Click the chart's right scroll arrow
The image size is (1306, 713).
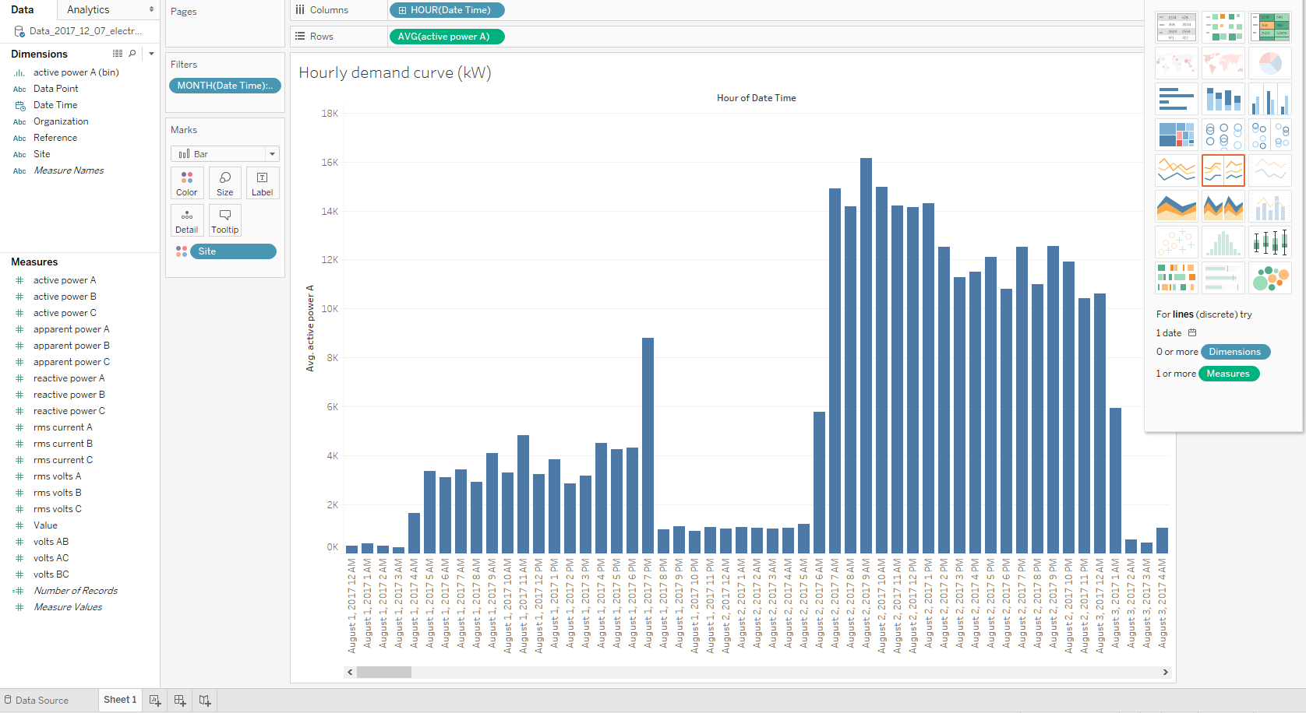(x=1165, y=672)
